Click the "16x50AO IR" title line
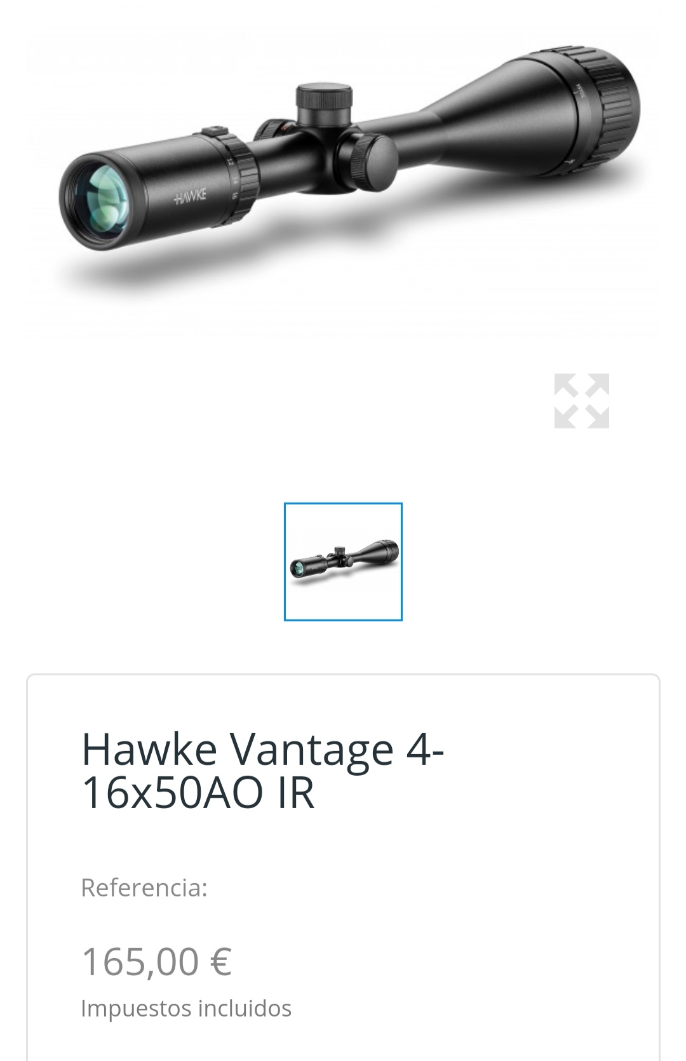Image resolution: width=686 pixels, height=1061 pixels. (x=198, y=792)
